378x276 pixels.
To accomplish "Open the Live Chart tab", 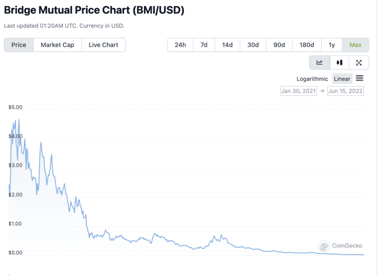I will pos(103,45).
